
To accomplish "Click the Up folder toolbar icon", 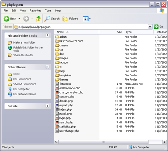I will click(38, 18).
